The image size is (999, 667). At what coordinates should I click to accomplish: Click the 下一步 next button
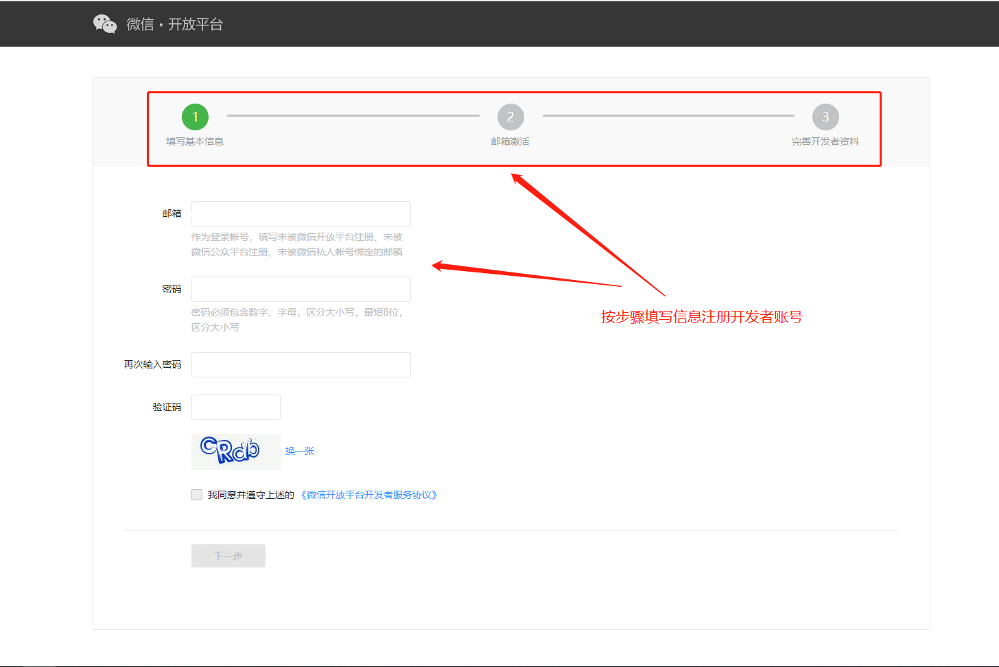(x=228, y=556)
